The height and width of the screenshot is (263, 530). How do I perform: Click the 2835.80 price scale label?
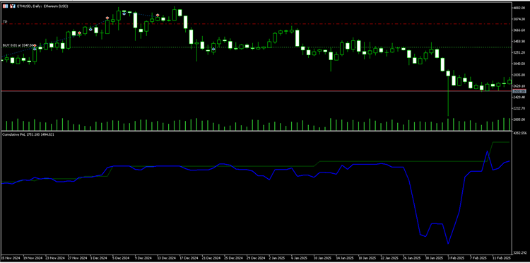tap(519, 75)
